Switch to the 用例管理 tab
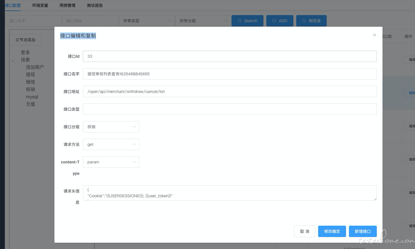 pyautogui.click(x=67, y=5)
